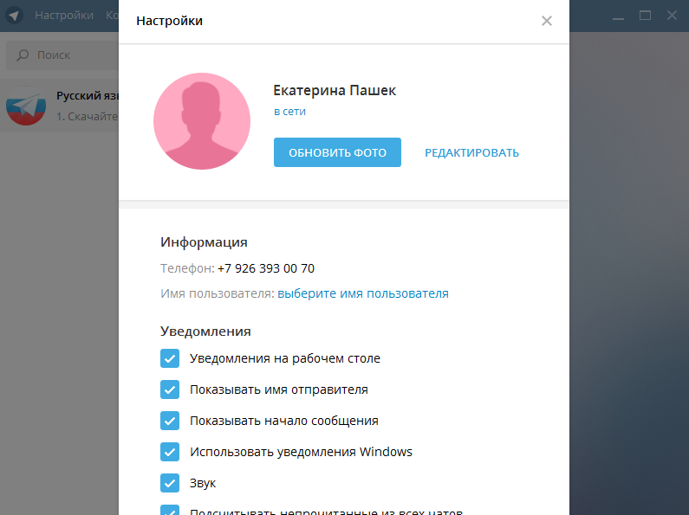
Task: Click выберите имя пользователя link
Action: [363, 293]
